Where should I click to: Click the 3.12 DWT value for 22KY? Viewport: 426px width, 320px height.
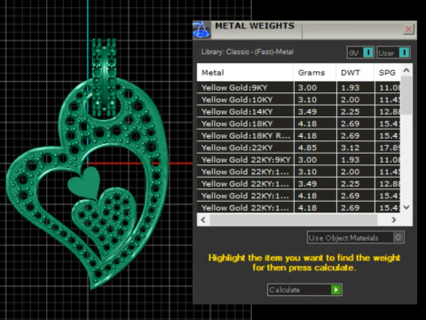tap(350, 148)
